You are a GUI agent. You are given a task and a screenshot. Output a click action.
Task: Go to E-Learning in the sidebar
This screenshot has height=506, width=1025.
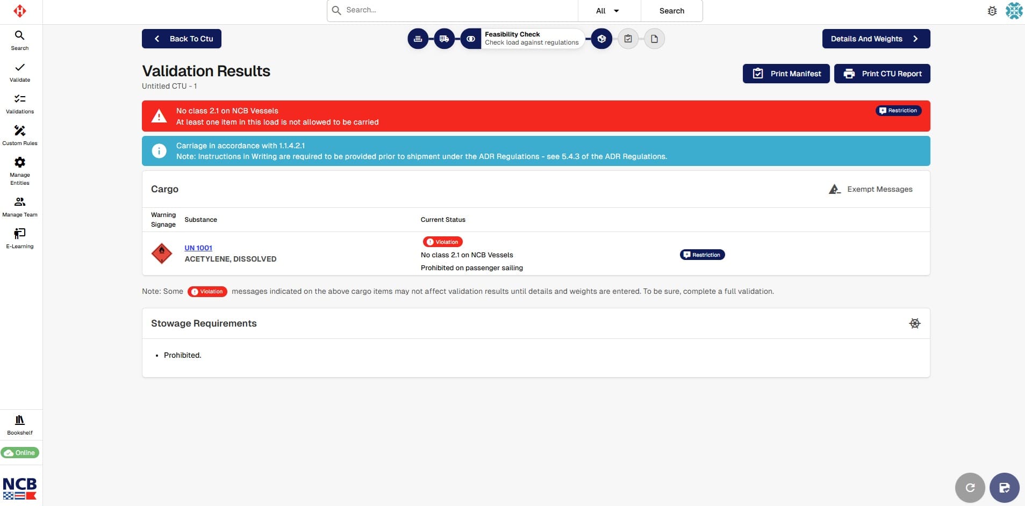[20, 238]
